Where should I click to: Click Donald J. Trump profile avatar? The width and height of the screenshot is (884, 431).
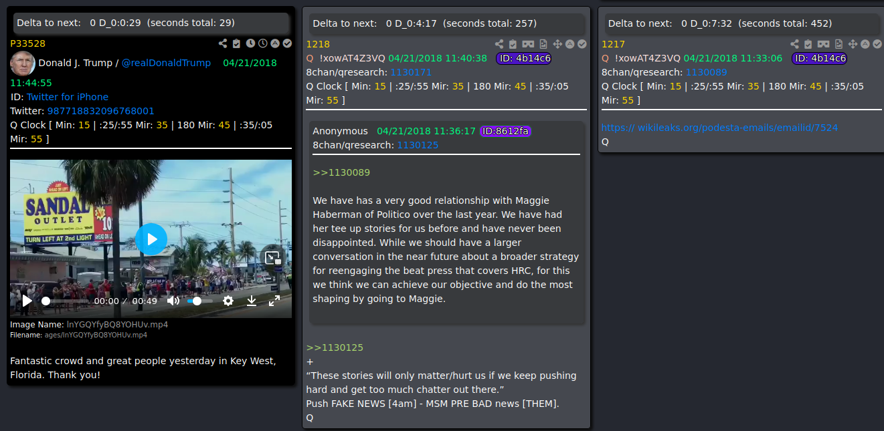(23, 63)
